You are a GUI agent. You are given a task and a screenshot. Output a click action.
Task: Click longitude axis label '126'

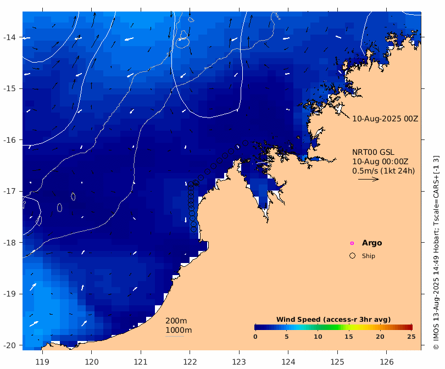(x=387, y=362)
